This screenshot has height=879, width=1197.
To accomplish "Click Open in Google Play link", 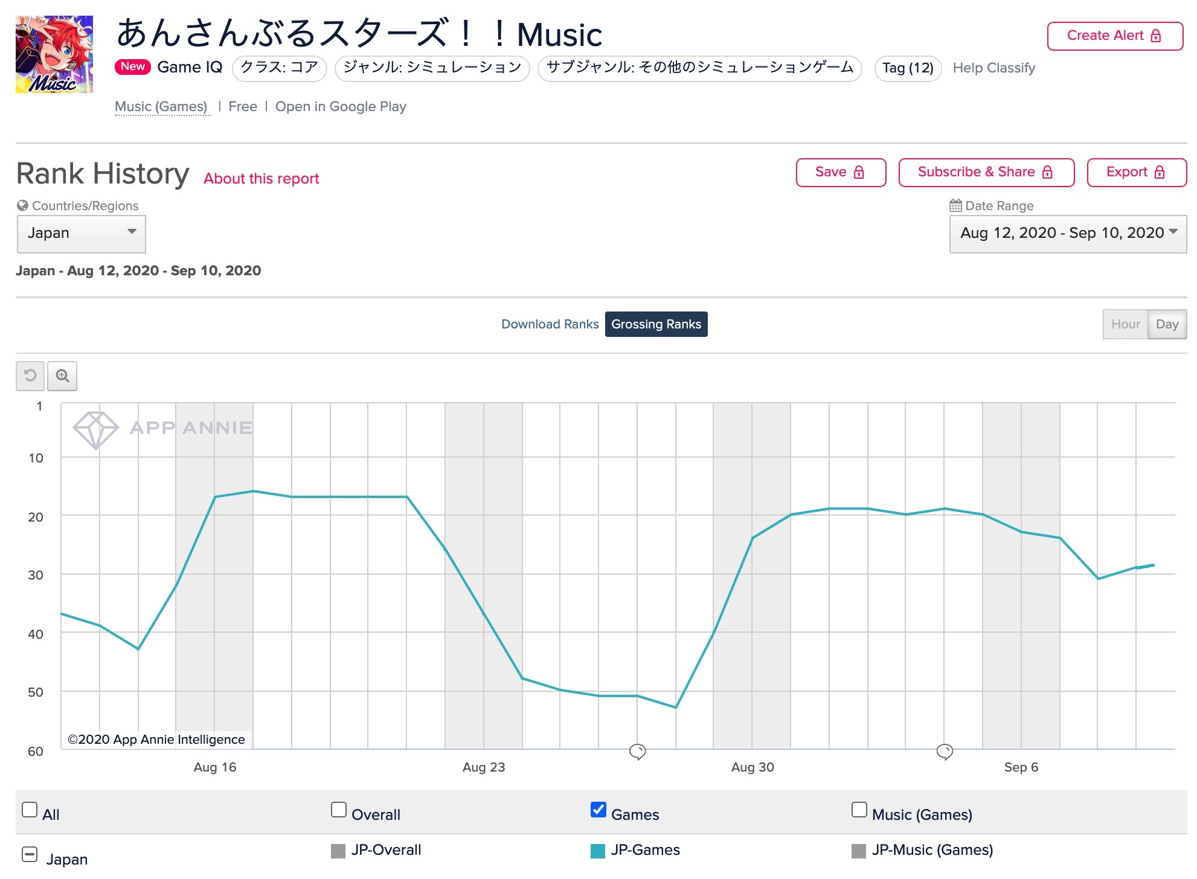I will pos(341,107).
